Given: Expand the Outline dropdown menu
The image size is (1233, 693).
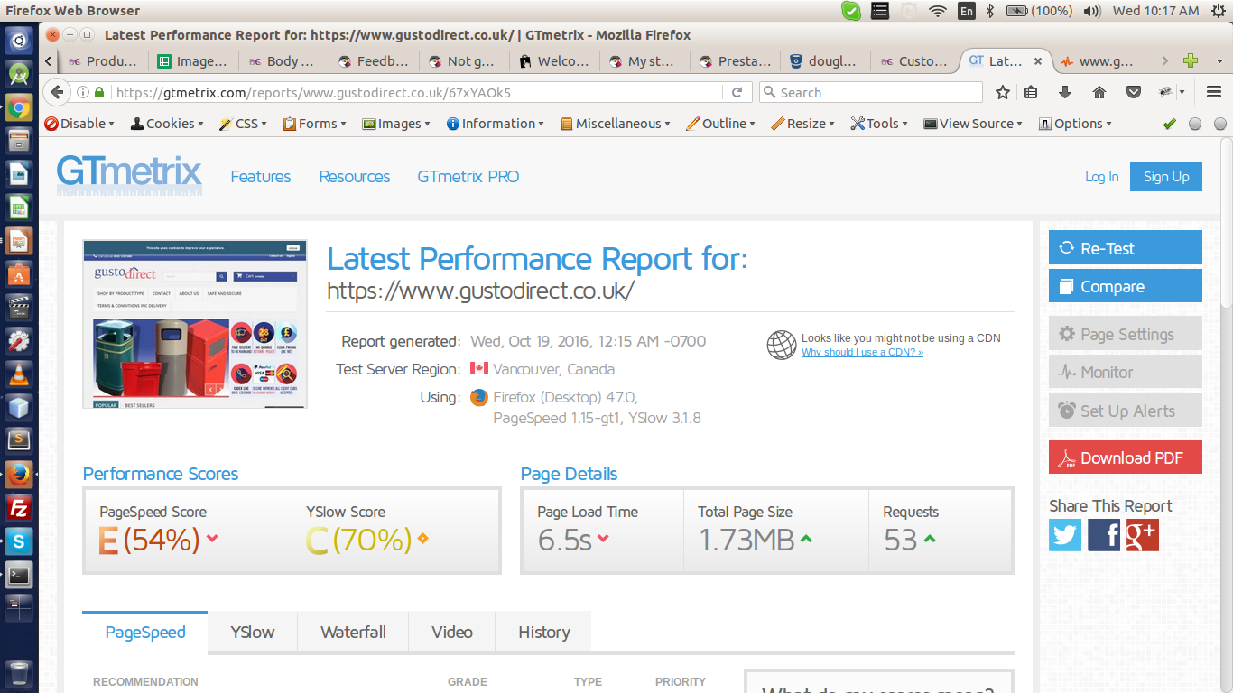Looking at the screenshot, I should pos(720,124).
